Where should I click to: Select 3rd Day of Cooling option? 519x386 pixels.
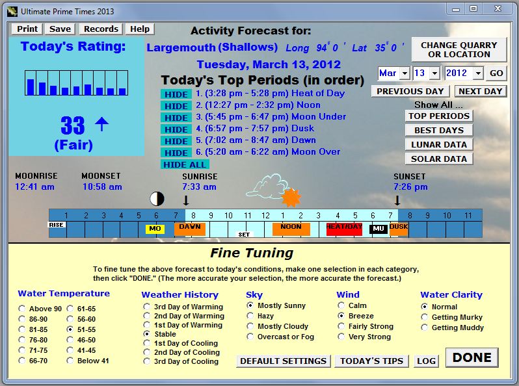pyautogui.click(x=146, y=361)
